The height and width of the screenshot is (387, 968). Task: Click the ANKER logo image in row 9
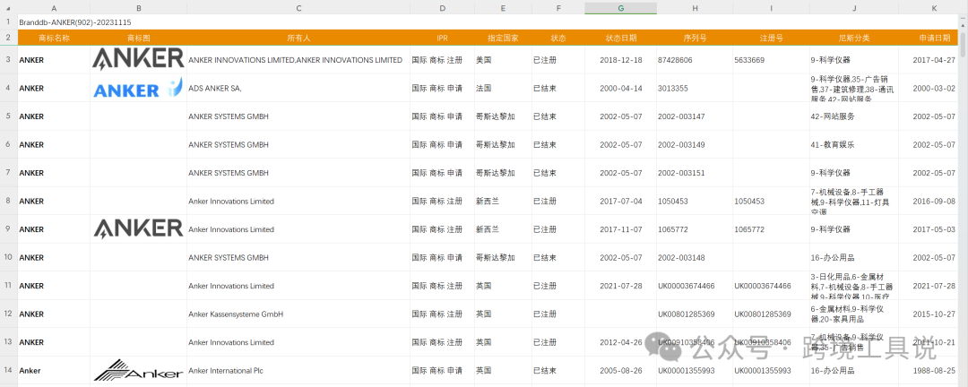138,228
